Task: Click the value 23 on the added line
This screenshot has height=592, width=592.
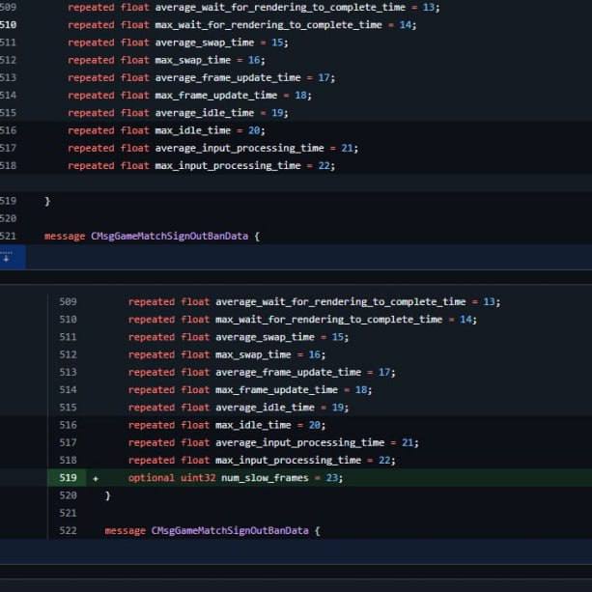Action: pyautogui.click(x=332, y=478)
